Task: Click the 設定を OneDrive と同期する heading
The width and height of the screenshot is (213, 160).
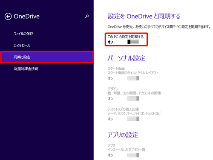Action: point(144,16)
